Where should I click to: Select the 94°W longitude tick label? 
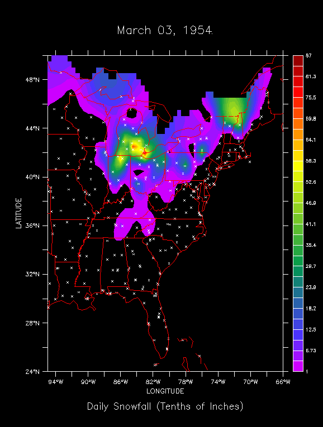point(56,382)
